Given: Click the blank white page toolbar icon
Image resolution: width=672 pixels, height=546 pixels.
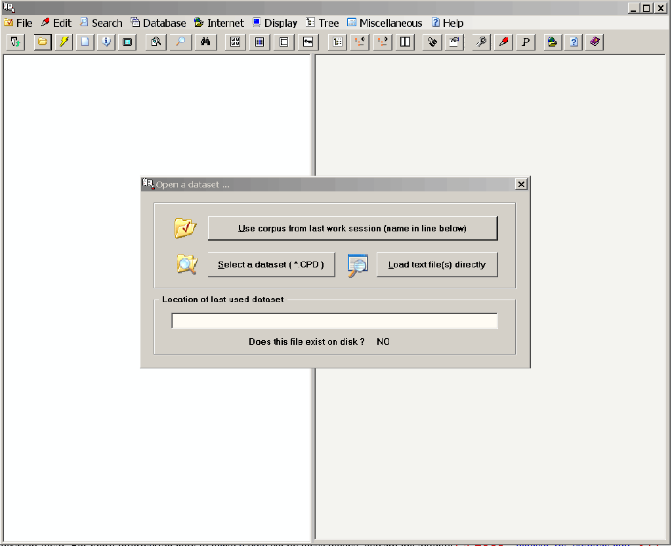Looking at the screenshot, I should pos(85,42).
